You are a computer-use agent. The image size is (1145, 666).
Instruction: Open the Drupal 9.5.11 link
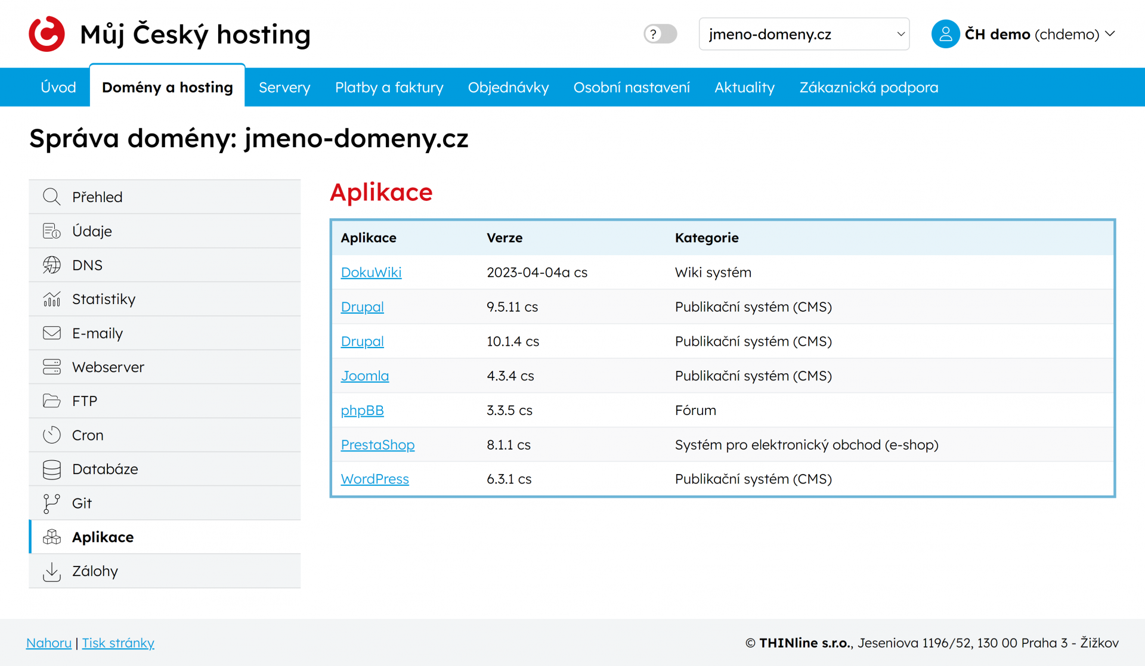point(362,307)
